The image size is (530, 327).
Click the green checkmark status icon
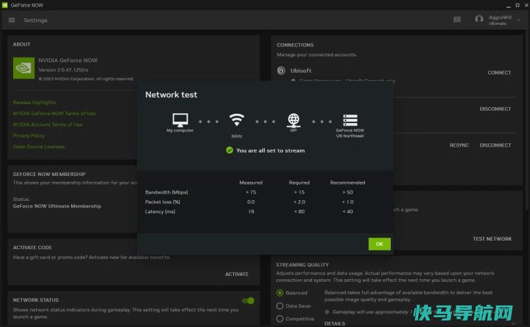[229, 150]
